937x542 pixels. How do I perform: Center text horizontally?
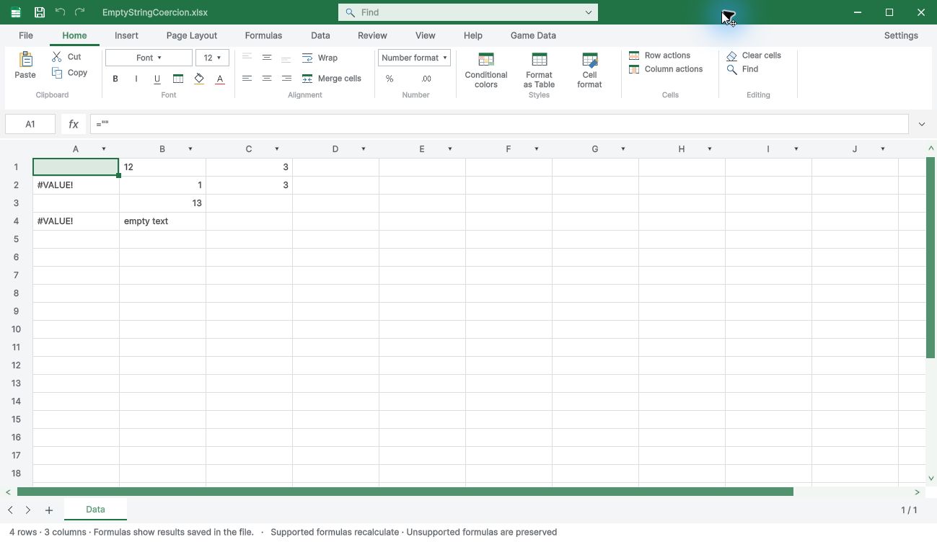[x=267, y=79]
